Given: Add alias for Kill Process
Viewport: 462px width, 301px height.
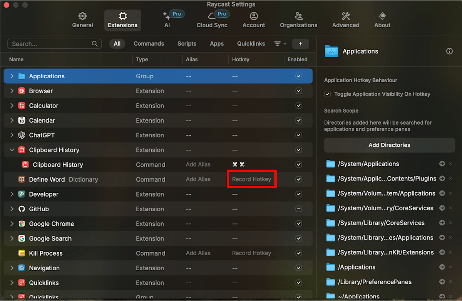Looking at the screenshot, I should [198, 253].
